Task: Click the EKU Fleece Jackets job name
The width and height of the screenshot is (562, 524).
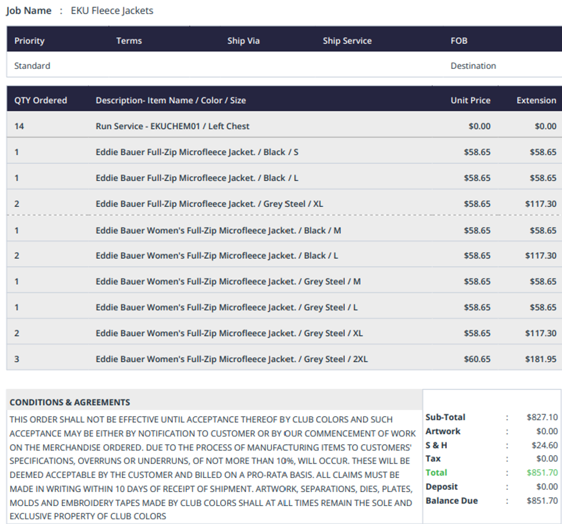Action: pyautogui.click(x=112, y=11)
